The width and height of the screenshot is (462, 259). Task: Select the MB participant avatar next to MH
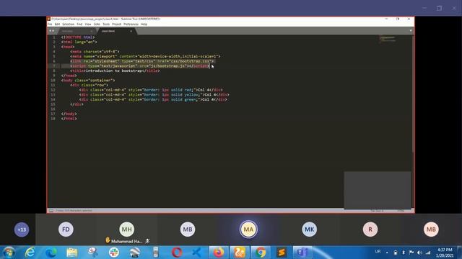pyautogui.click(x=188, y=230)
